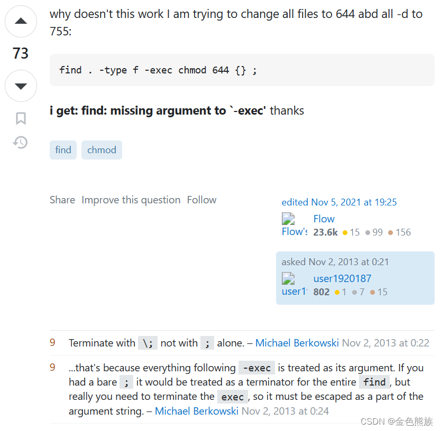Click the chmod tag

pos(102,150)
